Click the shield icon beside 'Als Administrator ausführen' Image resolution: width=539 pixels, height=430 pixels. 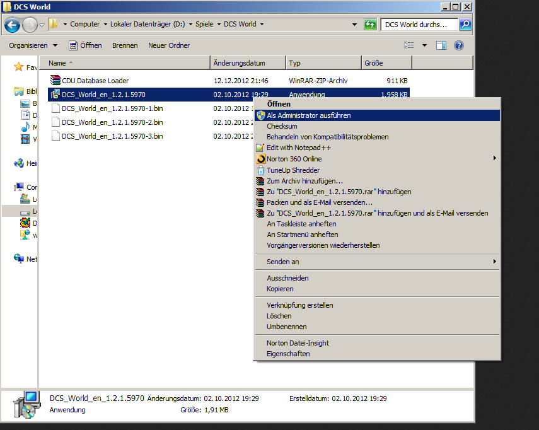261,115
